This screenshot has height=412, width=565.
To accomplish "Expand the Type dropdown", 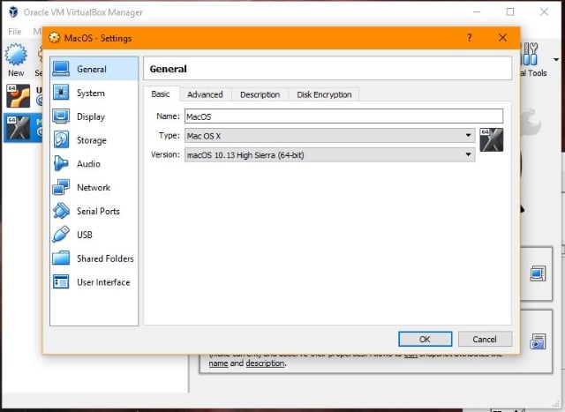I will point(329,136).
